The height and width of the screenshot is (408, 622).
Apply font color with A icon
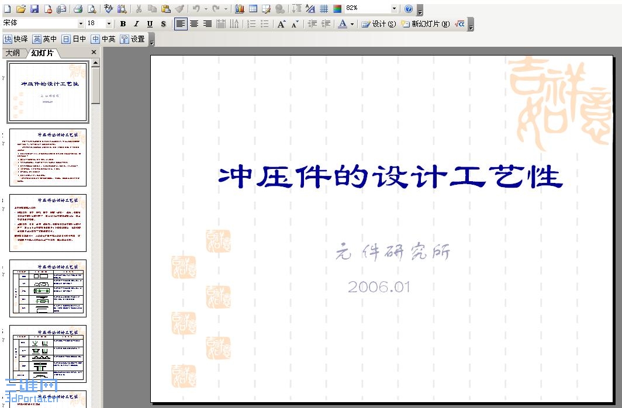pos(343,24)
